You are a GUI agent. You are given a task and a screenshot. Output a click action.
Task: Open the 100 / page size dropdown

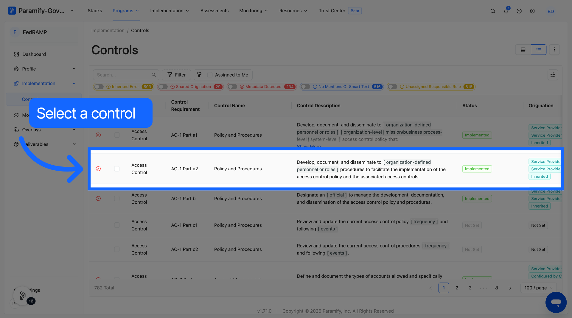(x=538, y=288)
